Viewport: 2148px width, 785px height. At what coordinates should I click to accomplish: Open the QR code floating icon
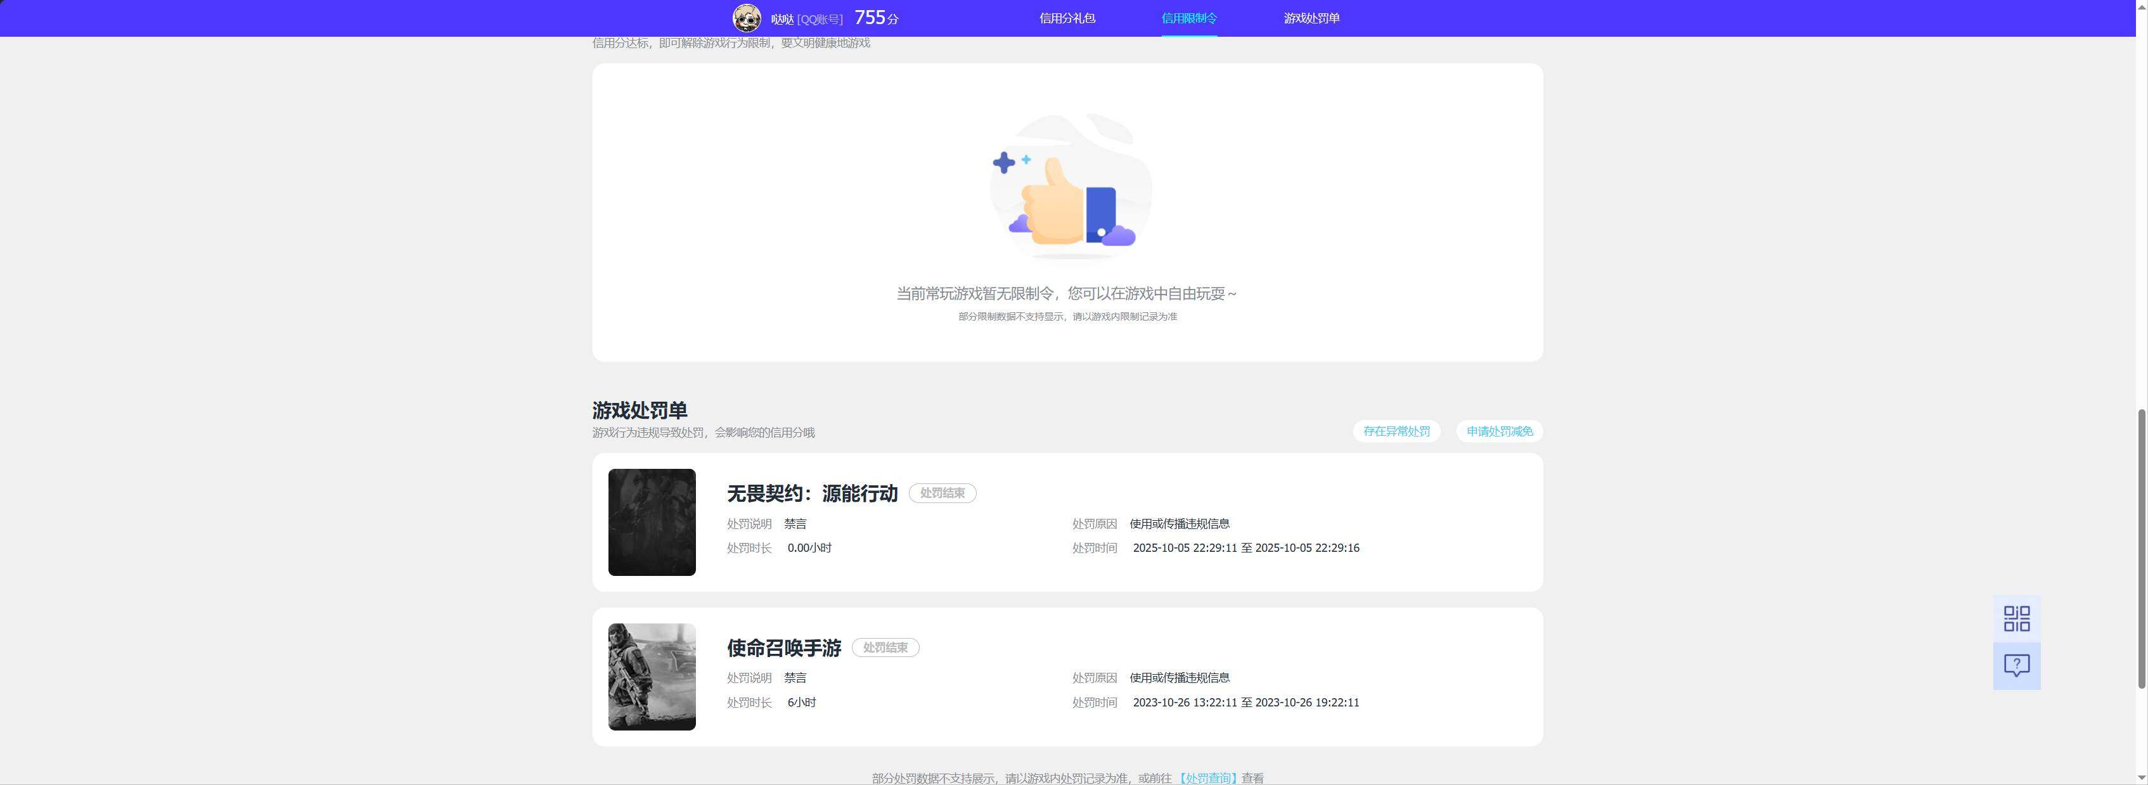2016,618
